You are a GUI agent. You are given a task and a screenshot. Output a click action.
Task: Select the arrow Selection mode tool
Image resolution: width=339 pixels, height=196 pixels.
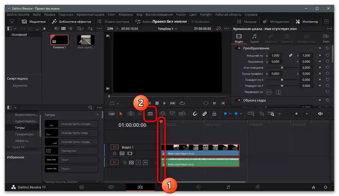coord(121,114)
